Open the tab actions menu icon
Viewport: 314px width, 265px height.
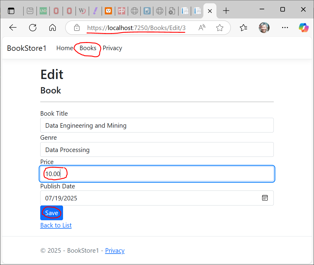coord(11,11)
